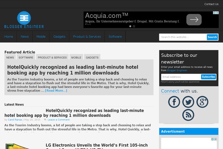Viewport: 223px width, 149px height.
Task: Switch to the SOFTWARE featured tab
Action: (26, 57)
